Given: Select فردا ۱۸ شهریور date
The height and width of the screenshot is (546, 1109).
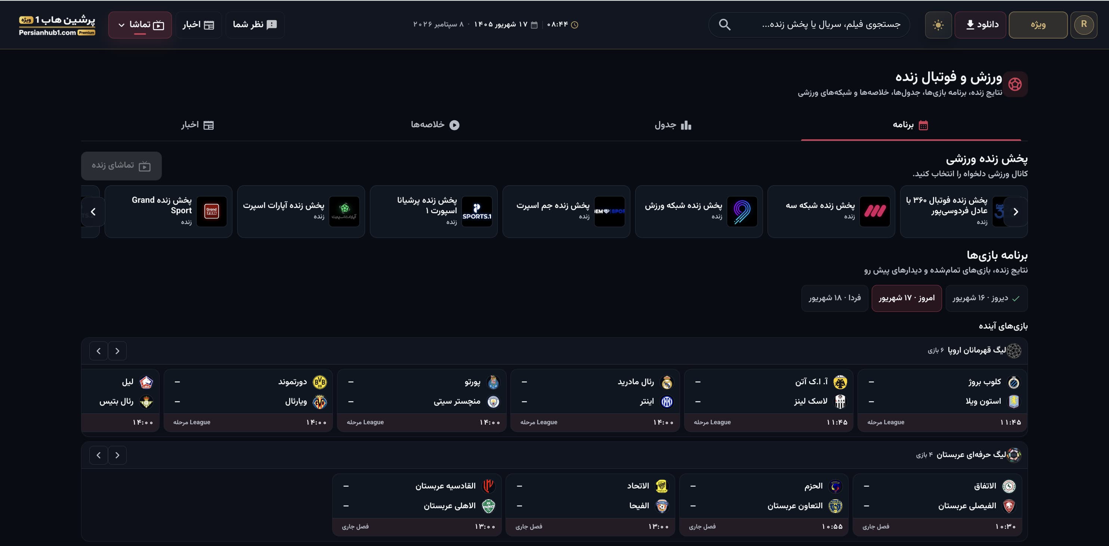Looking at the screenshot, I should point(835,298).
